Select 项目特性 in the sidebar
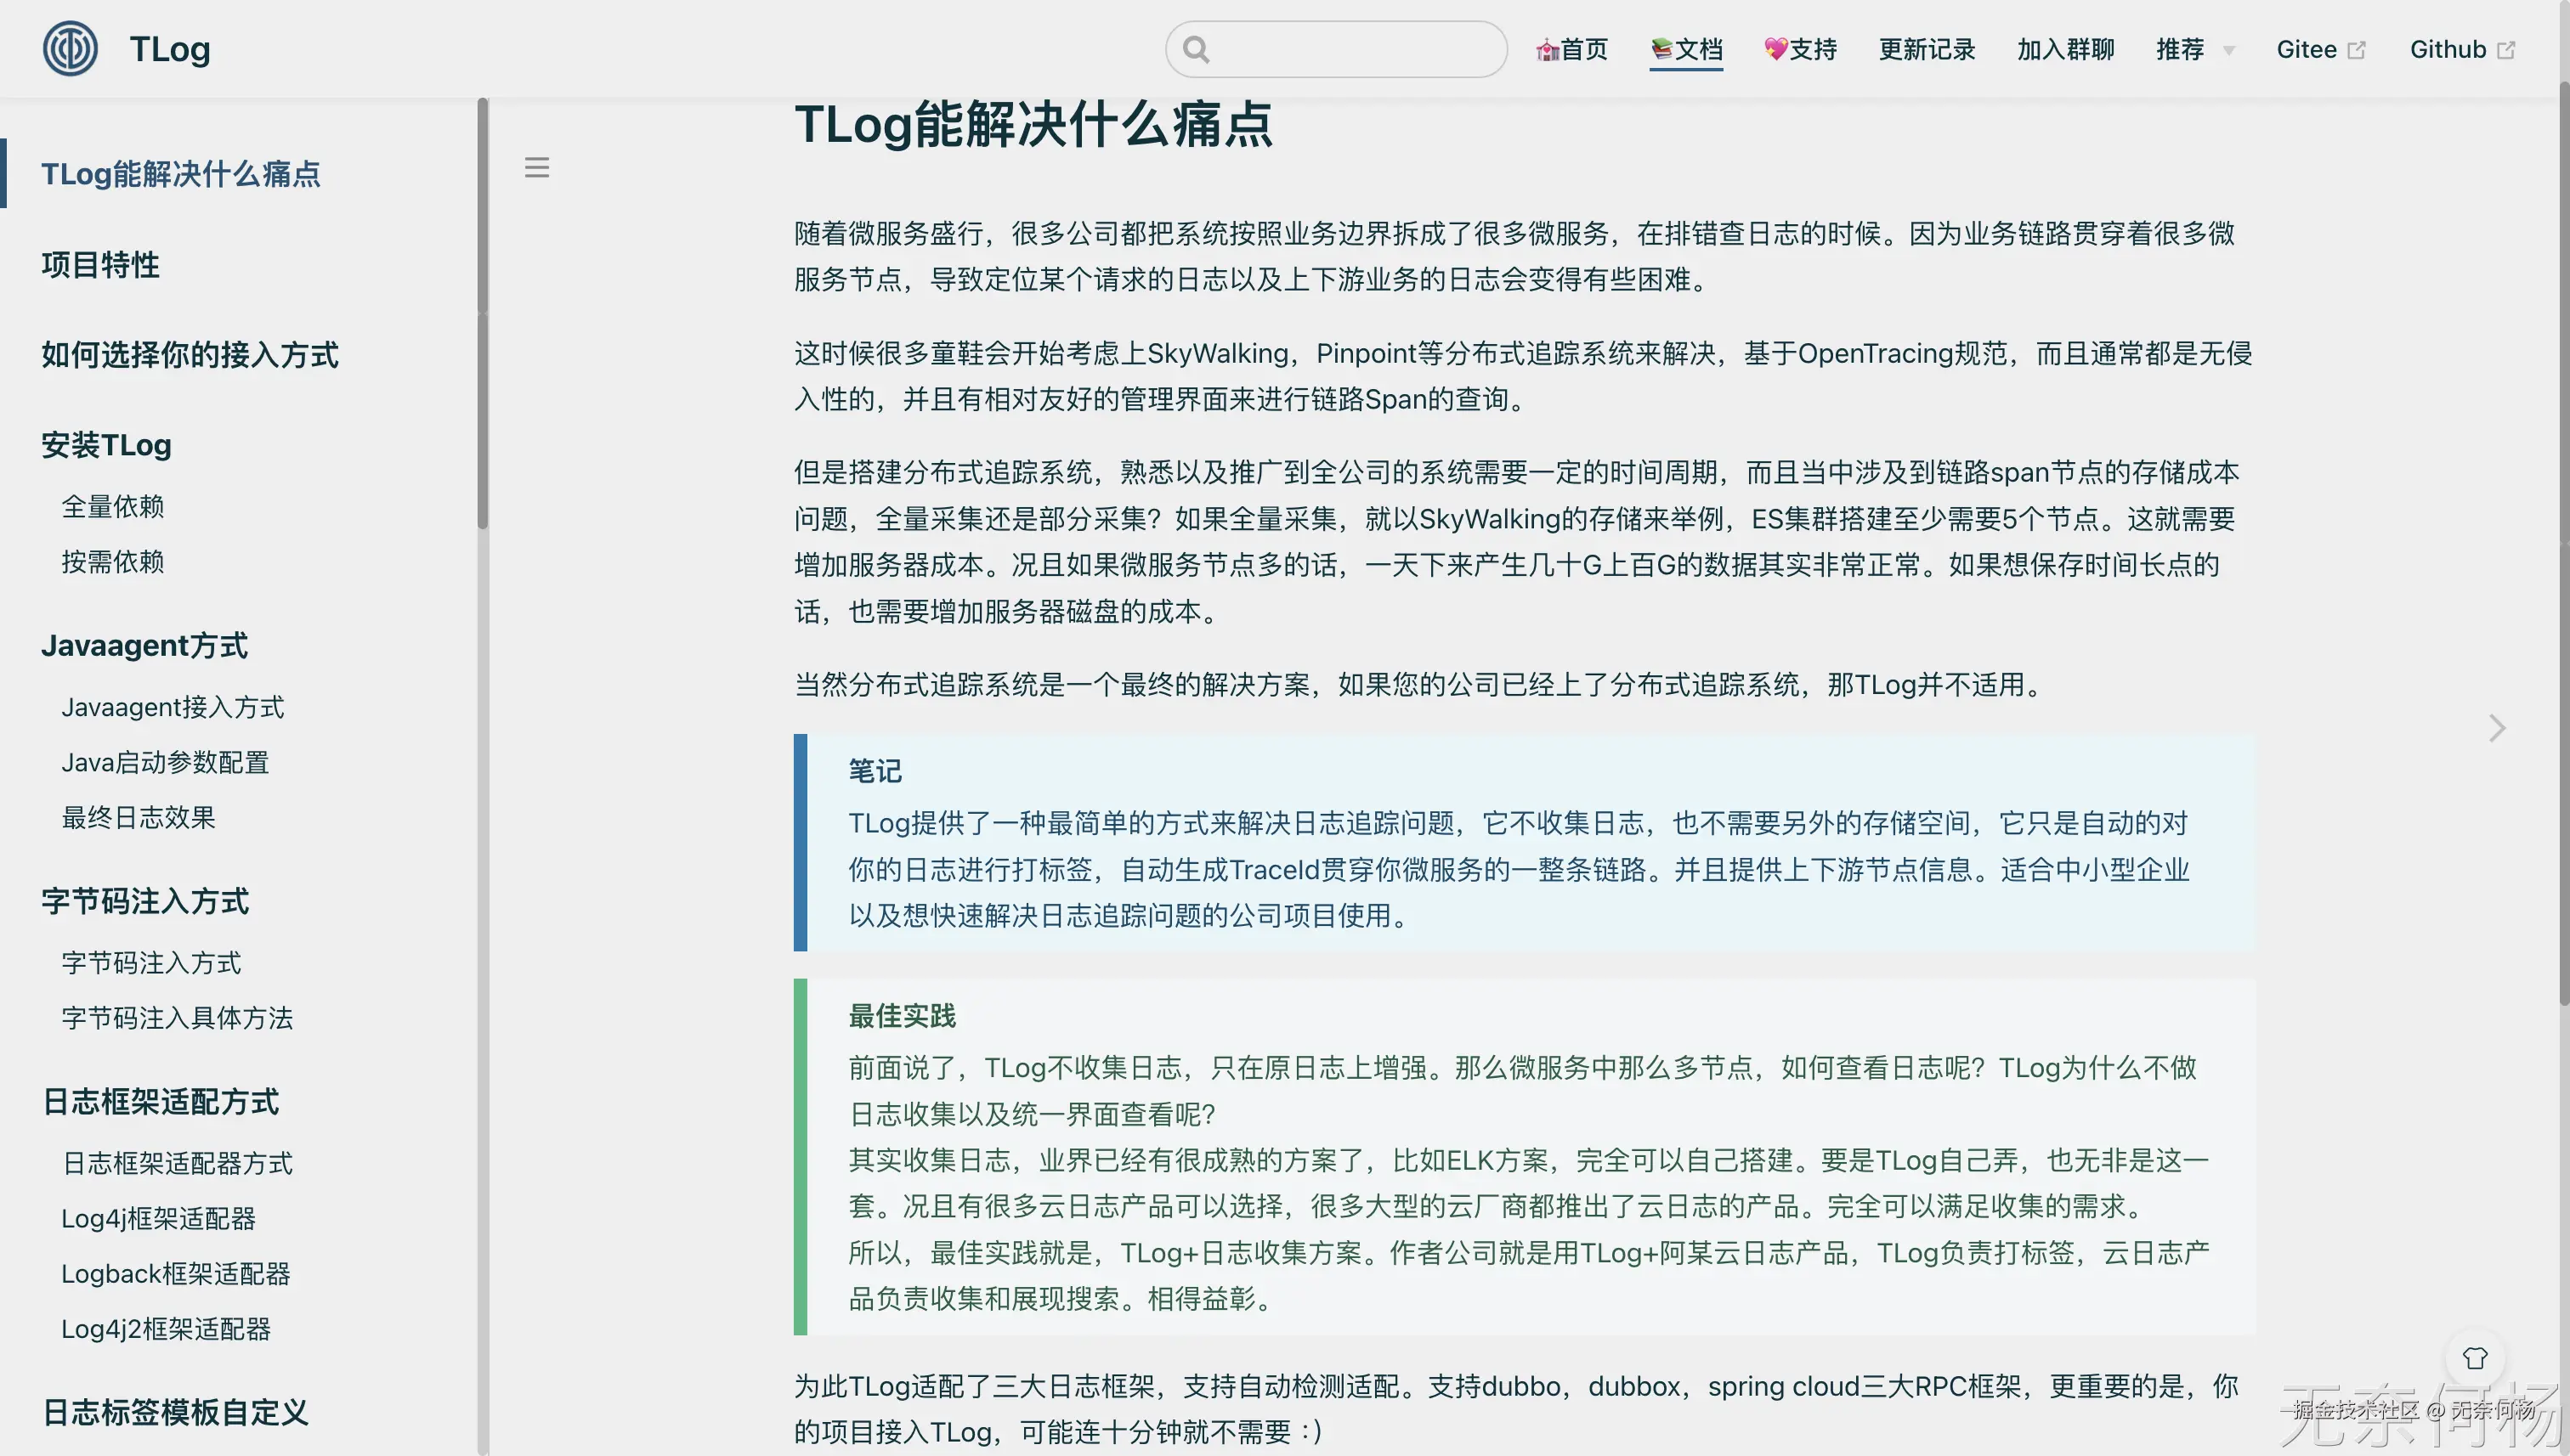Image resolution: width=2570 pixels, height=1456 pixels. [100, 265]
